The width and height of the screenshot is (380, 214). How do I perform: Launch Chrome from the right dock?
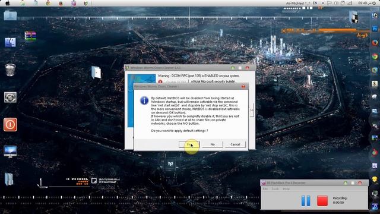(x=375, y=56)
